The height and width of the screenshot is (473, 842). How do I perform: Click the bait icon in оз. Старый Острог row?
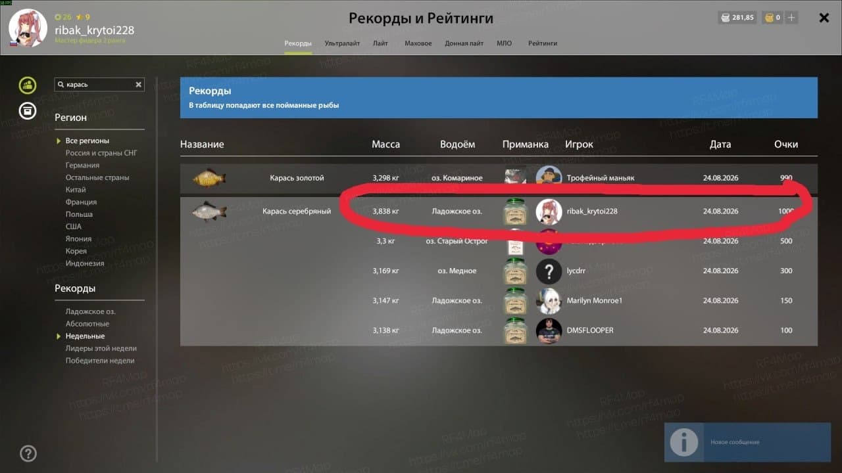[516, 242]
